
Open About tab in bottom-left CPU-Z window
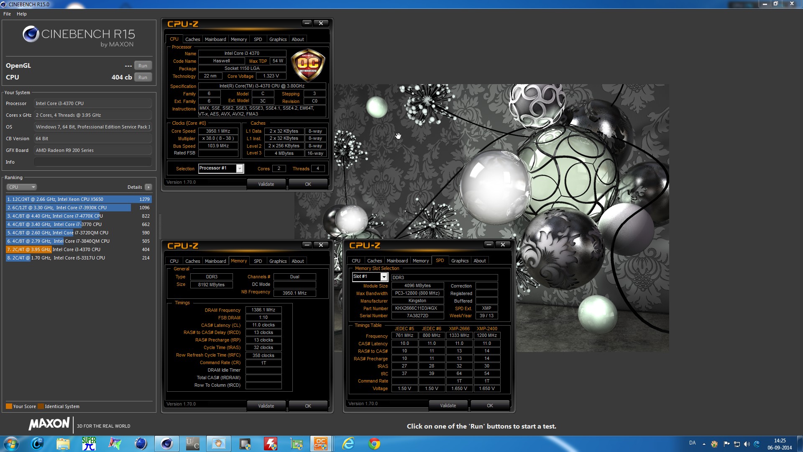[x=298, y=261]
